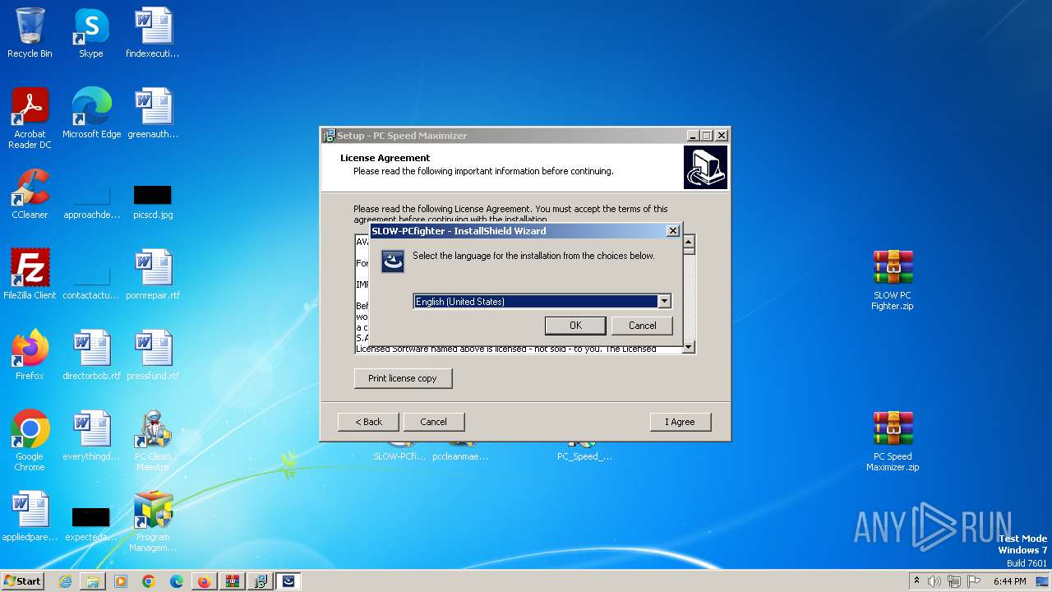This screenshot has height=592, width=1052.
Task: Go back in PC Speed Maximizer setup
Action: point(368,422)
